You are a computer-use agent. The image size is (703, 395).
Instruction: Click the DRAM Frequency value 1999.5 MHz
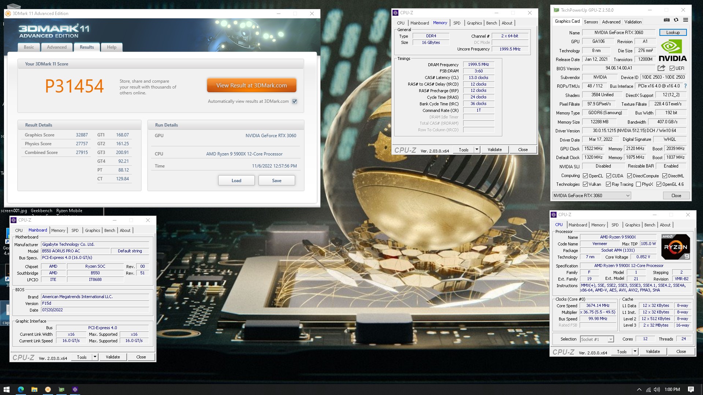[x=478, y=64]
